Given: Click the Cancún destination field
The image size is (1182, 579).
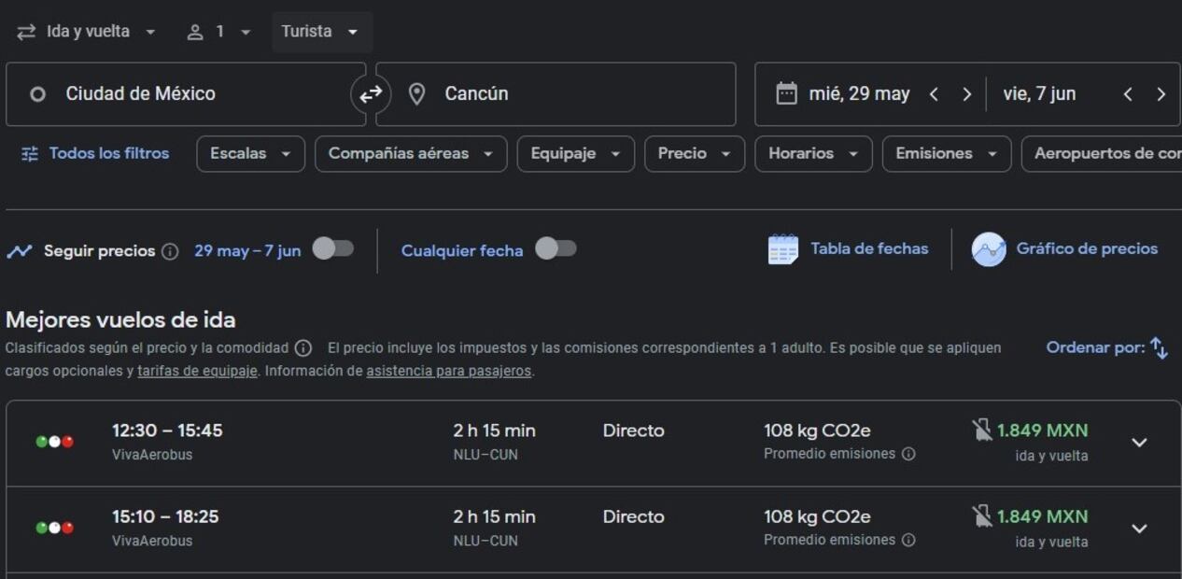Looking at the screenshot, I should click(x=556, y=94).
